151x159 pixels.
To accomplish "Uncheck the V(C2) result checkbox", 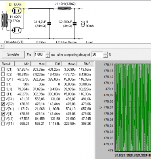I will click(3, 104).
